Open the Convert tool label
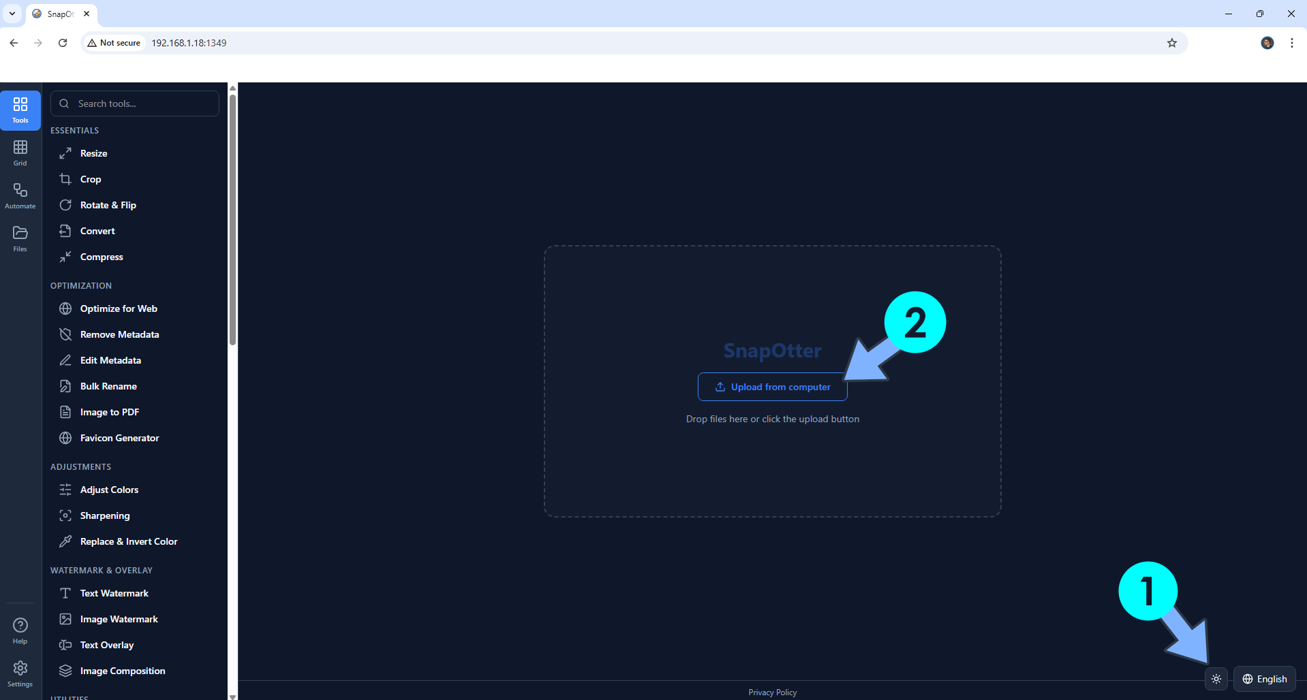The width and height of the screenshot is (1307, 700). (97, 231)
